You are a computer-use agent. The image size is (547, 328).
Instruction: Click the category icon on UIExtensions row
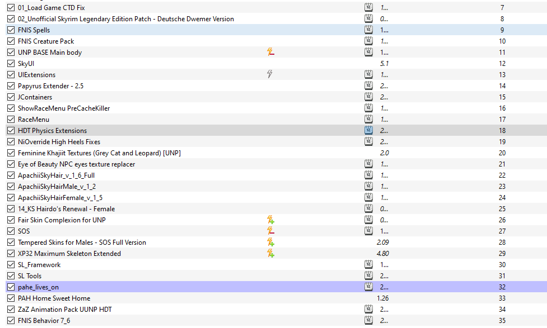368,74
